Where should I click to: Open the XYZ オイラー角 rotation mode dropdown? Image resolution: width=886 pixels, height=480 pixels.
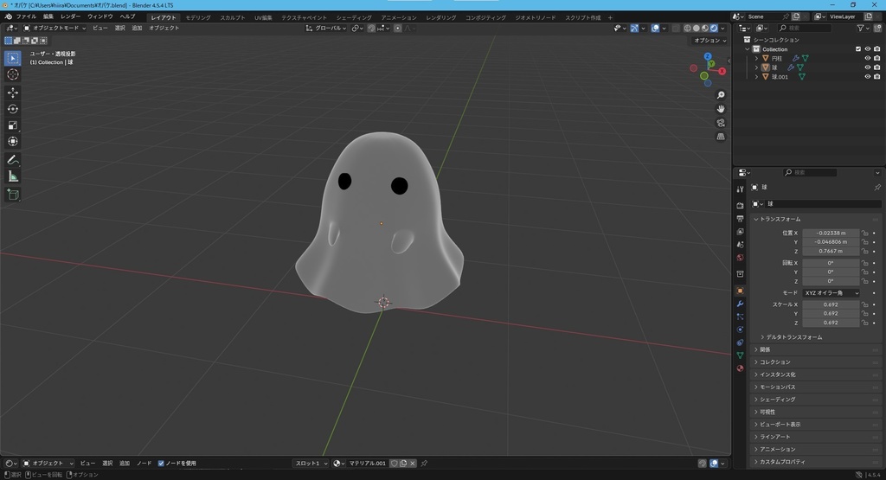tap(831, 293)
